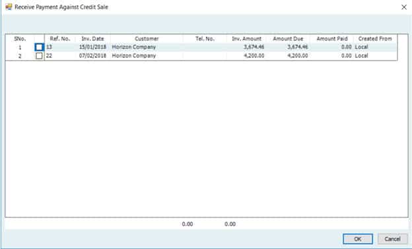Click the SNo. column header
Image resolution: width=412 pixels, height=249 pixels.
pyautogui.click(x=20, y=39)
